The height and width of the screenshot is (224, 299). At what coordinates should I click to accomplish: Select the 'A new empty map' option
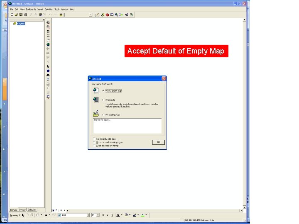coord(103,91)
